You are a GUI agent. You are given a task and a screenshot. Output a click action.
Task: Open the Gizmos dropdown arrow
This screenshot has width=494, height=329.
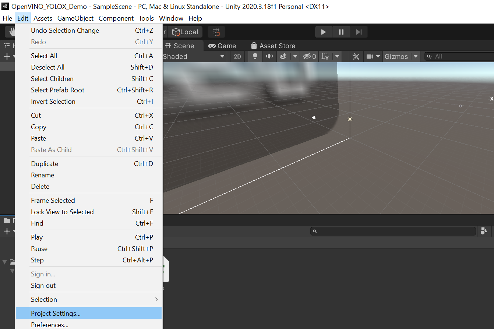416,56
